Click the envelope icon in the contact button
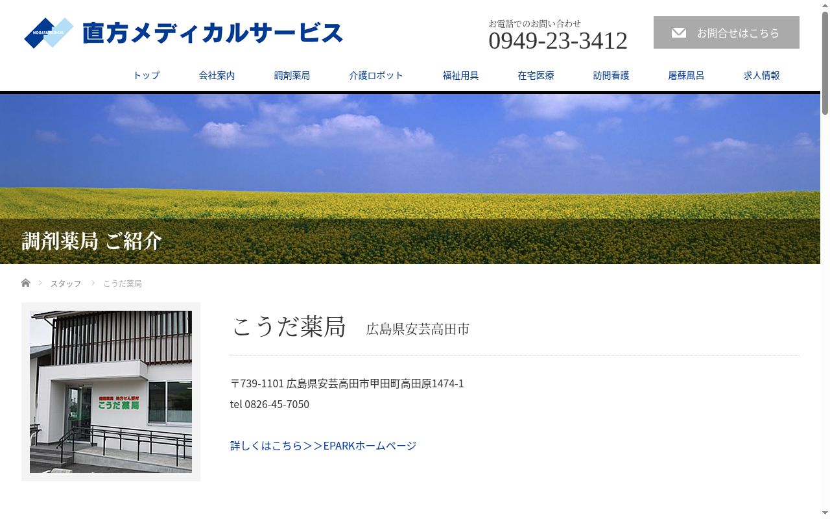Viewport: 830px width, 519px height. [x=679, y=32]
